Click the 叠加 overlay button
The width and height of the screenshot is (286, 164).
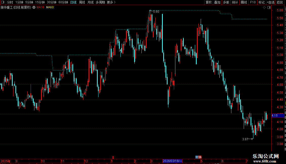coord(217,2)
